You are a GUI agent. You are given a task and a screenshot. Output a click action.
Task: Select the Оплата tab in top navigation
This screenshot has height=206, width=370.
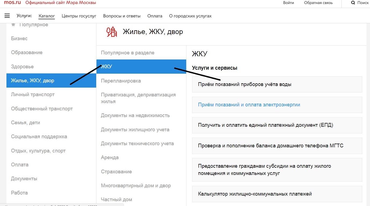tap(155, 16)
